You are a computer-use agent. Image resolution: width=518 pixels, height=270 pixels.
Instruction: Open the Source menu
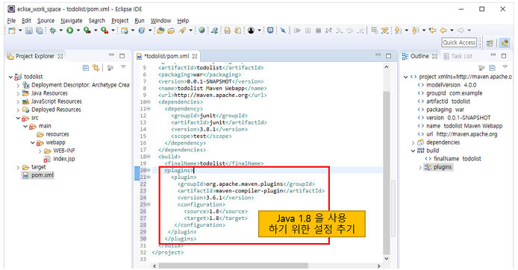click(x=46, y=20)
